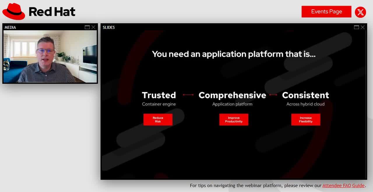The width and height of the screenshot is (373, 192).
Task: Close the MEDIA panel
Action: 93,27
